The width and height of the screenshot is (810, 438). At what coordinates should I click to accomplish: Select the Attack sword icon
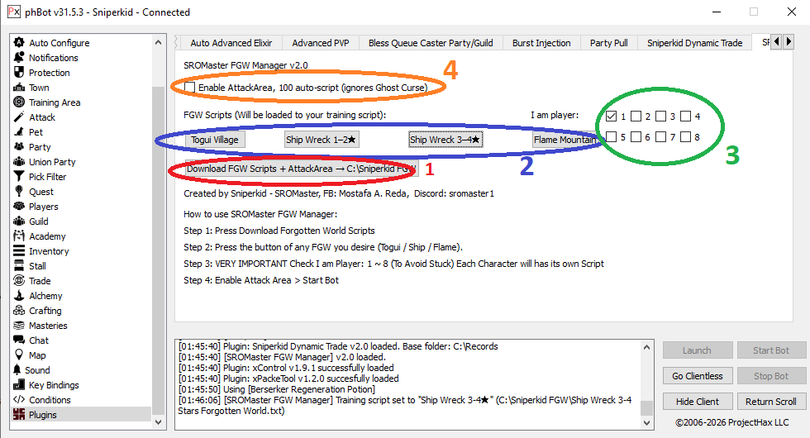(19, 117)
